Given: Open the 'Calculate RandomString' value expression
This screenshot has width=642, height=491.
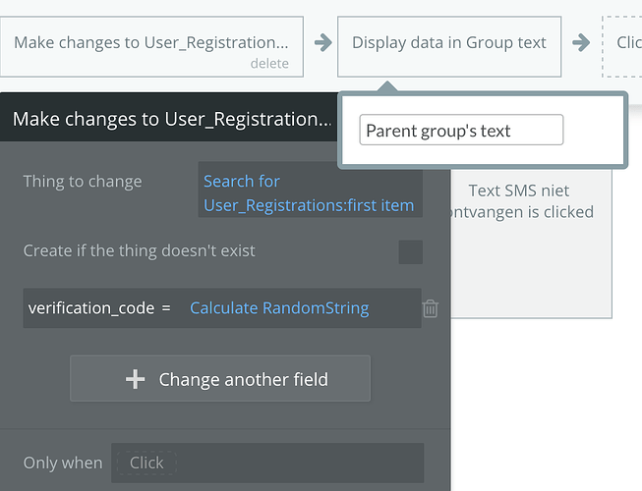Looking at the screenshot, I should tap(279, 308).
